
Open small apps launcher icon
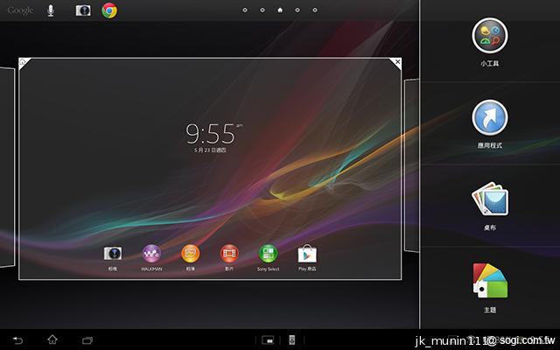click(x=268, y=340)
